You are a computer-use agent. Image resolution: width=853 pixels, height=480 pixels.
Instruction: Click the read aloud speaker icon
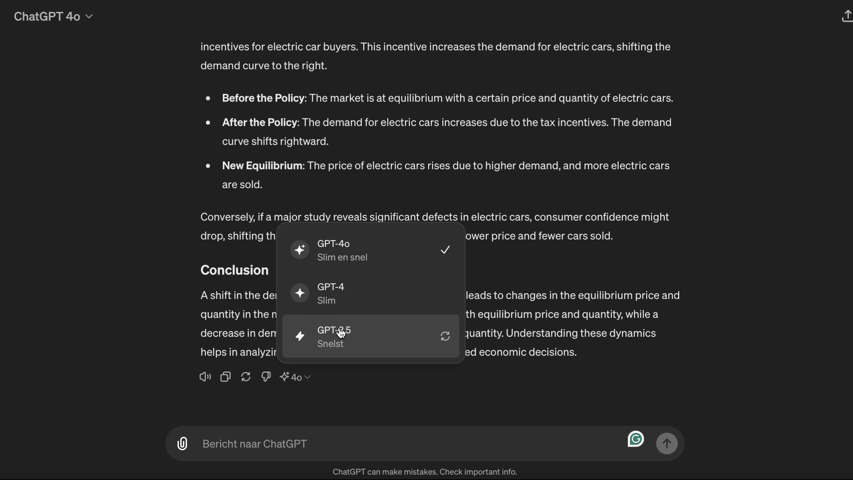pyautogui.click(x=205, y=377)
